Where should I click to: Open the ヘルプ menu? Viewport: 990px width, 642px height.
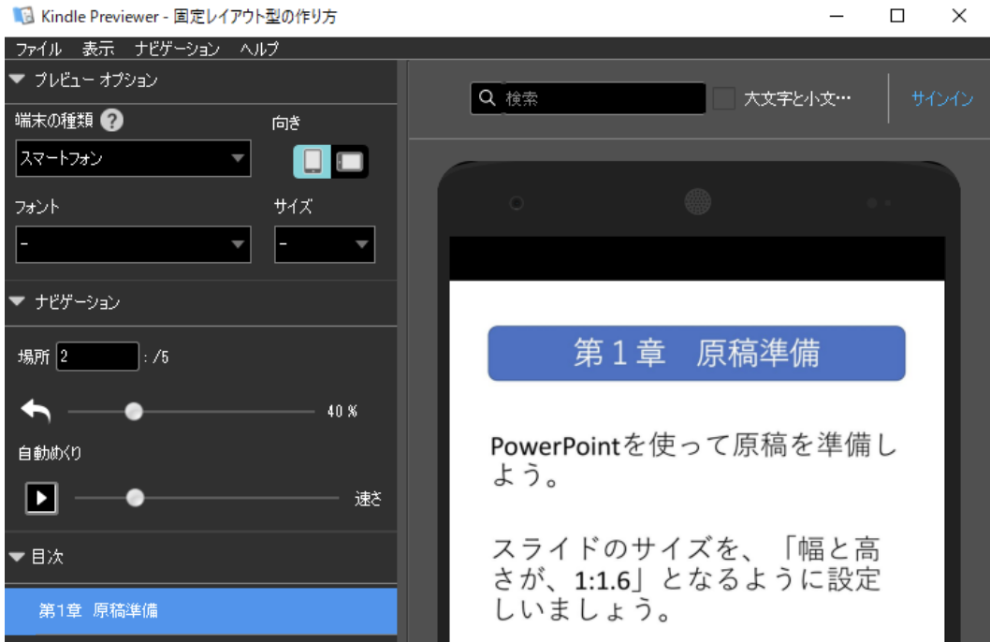(x=259, y=49)
